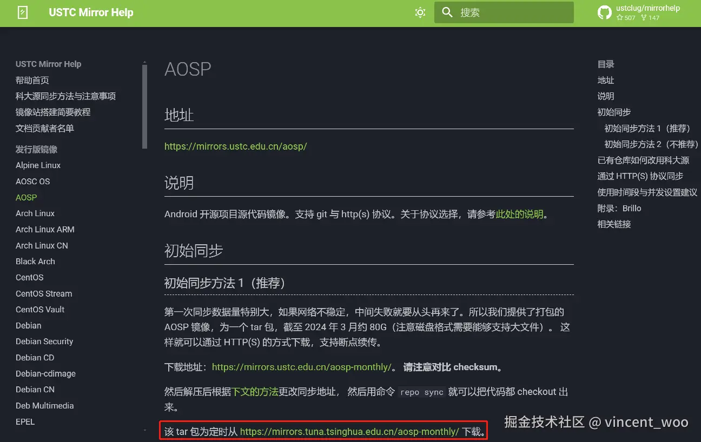Select Arch Linux CN in the sidebar
Viewport: 701px width, 442px height.
[x=42, y=245]
